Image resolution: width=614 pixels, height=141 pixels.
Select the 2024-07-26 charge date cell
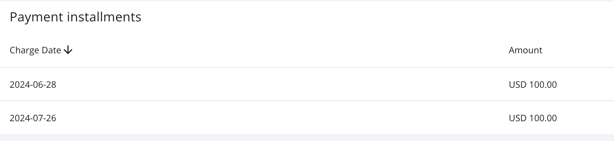pos(33,118)
